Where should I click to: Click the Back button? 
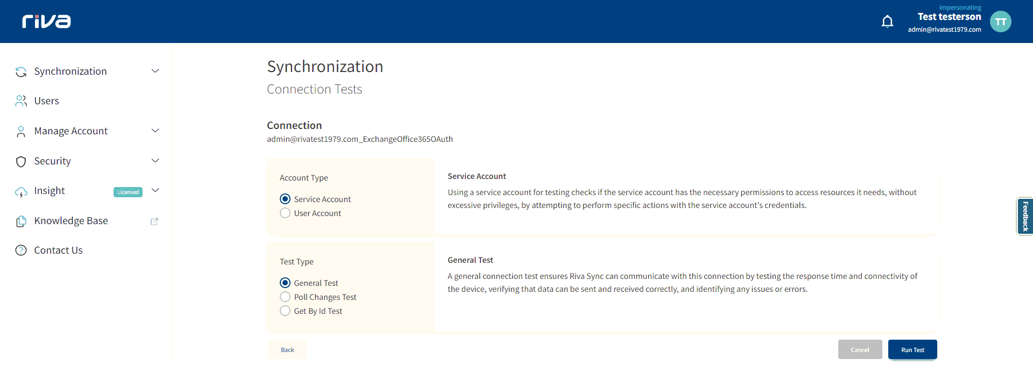click(287, 350)
